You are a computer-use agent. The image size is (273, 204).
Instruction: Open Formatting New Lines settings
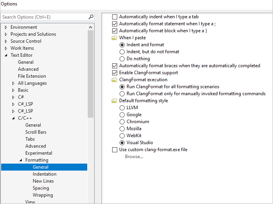[43, 181]
